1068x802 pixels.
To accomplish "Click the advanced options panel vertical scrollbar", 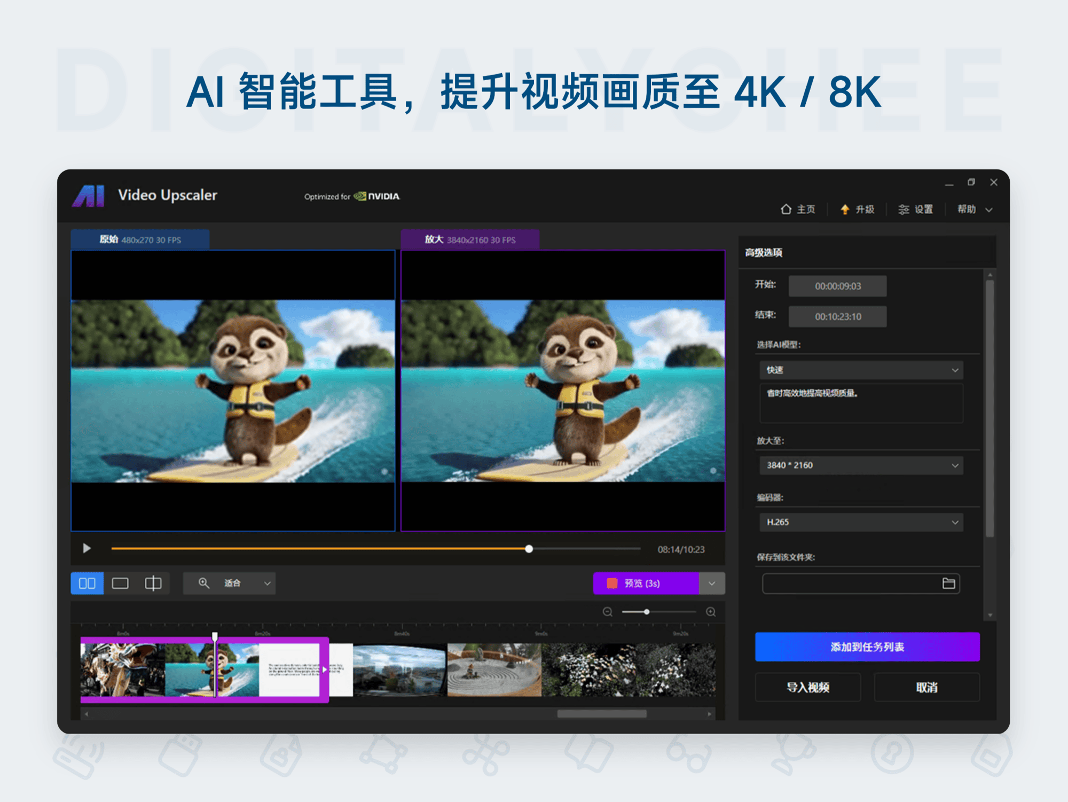I will pos(990,409).
